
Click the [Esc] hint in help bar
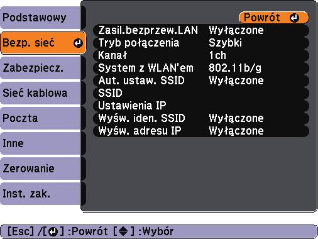pyautogui.click(x=21, y=231)
